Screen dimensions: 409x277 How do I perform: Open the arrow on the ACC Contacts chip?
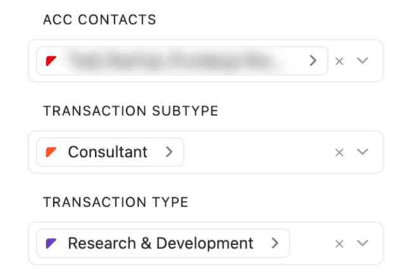click(x=313, y=61)
